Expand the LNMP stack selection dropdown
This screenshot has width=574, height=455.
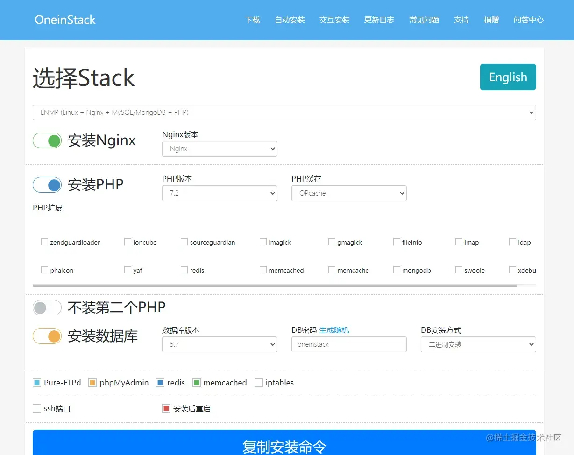click(284, 112)
